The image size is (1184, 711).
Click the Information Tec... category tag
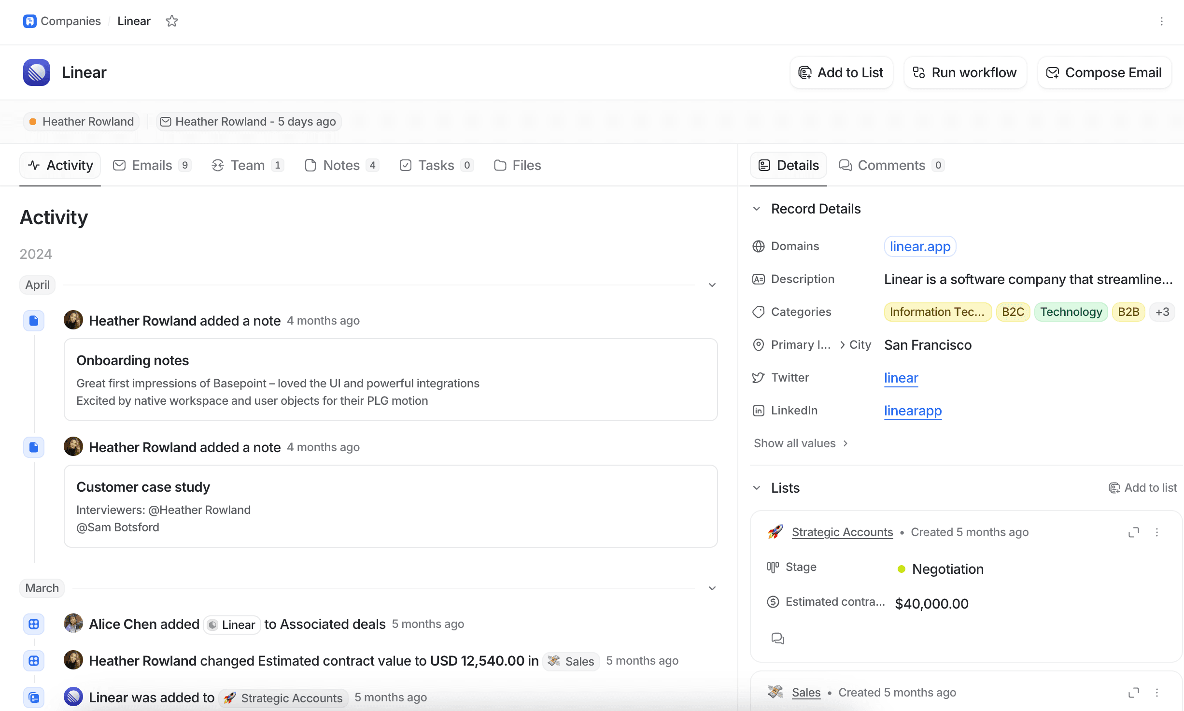[938, 312]
